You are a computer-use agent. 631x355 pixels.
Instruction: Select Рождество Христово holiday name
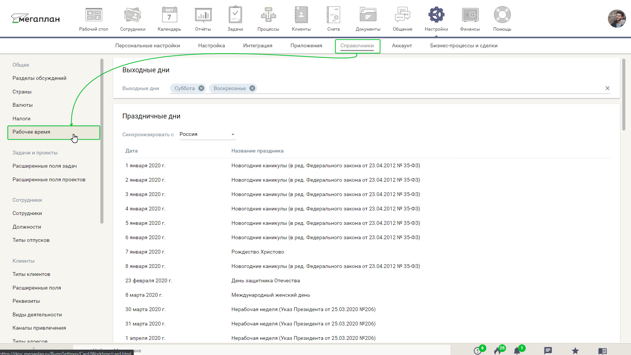tap(258, 252)
